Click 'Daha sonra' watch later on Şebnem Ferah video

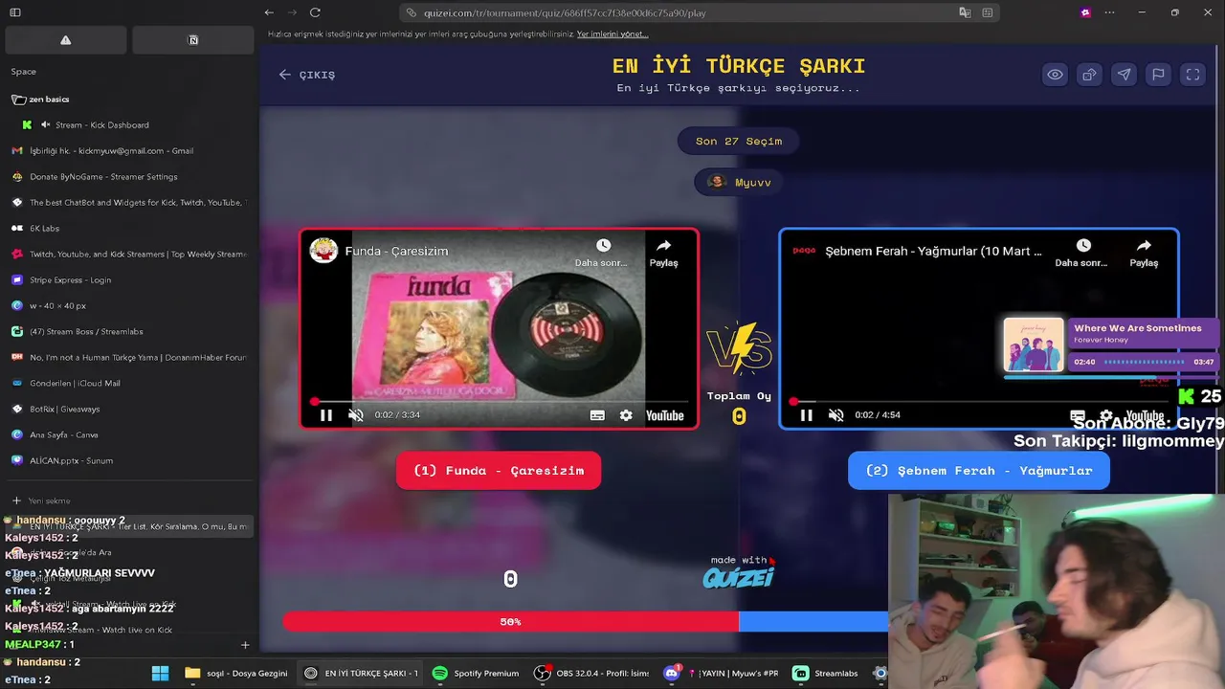point(1081,254)
